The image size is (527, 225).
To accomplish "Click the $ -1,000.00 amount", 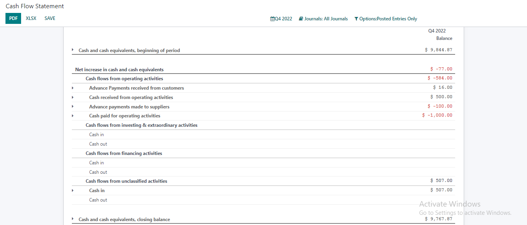I will [437, 115].
